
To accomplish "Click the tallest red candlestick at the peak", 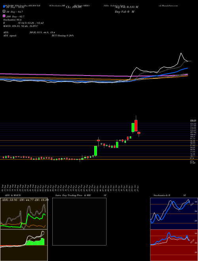I will (136, 125).
